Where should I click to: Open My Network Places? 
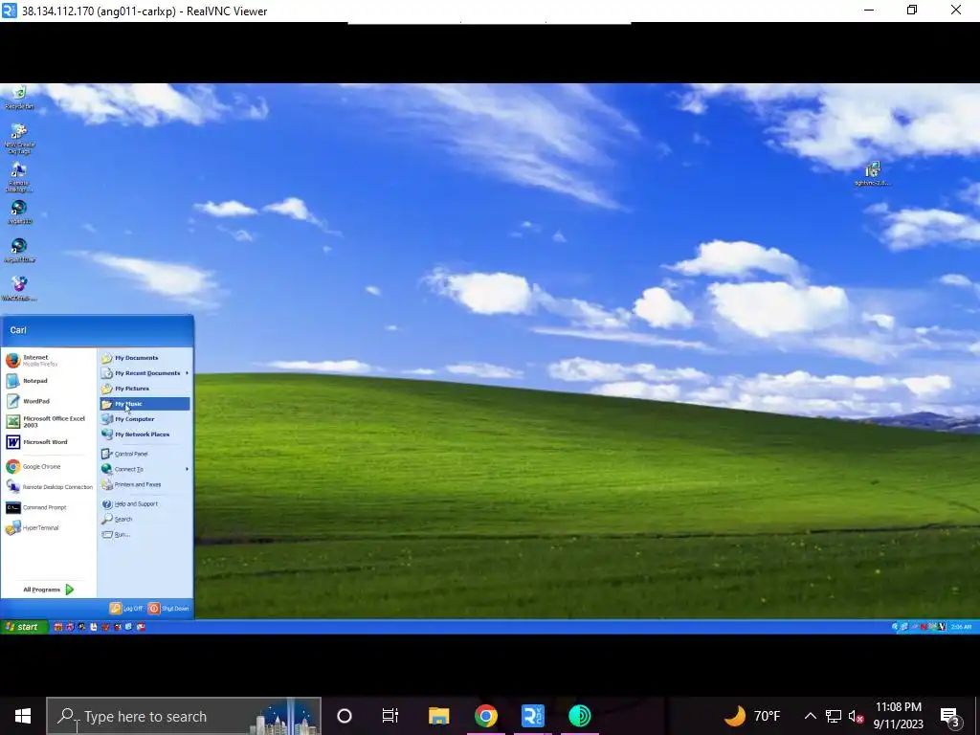(x=145, y=434)
